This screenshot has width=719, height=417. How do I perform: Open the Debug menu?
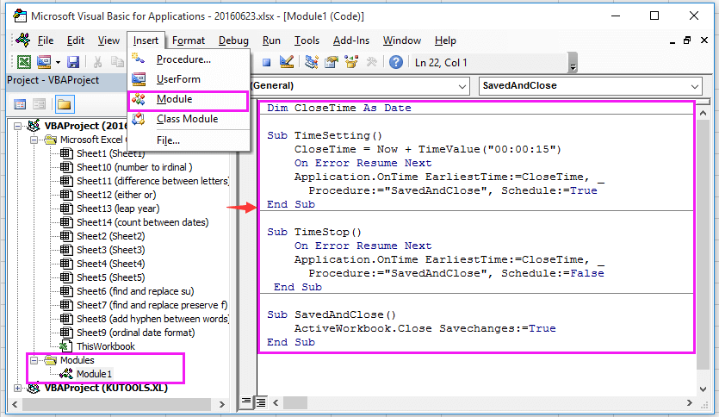(x=232, y=40)
